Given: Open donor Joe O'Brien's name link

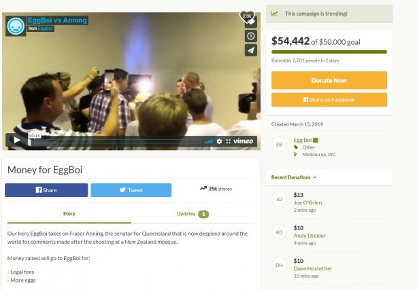Looking at the screenshot, I should click(x=307, y=202).
